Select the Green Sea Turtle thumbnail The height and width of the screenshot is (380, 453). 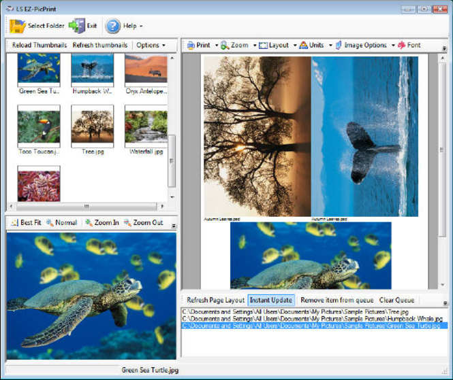[39, 70]
